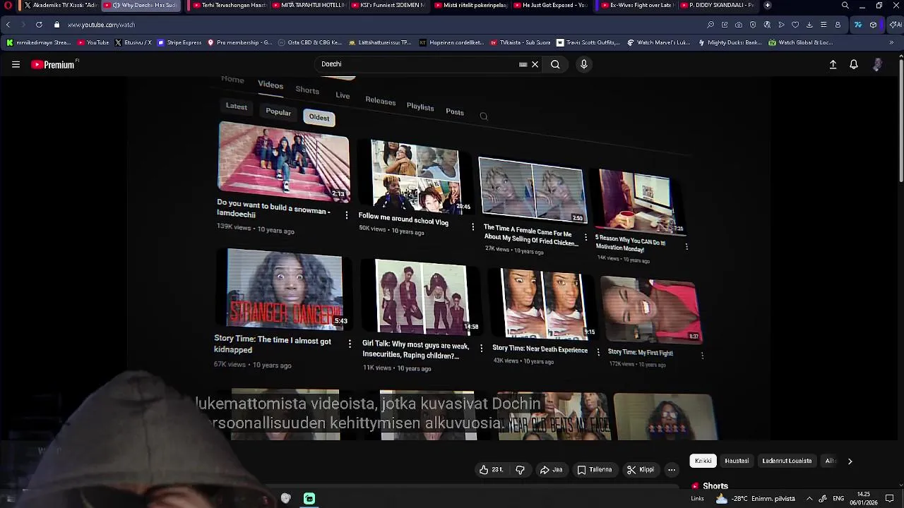The width and height of the screenshot is (904, 508).
Task: Open the YouTube guide hamburger menu
Action: 16,64
